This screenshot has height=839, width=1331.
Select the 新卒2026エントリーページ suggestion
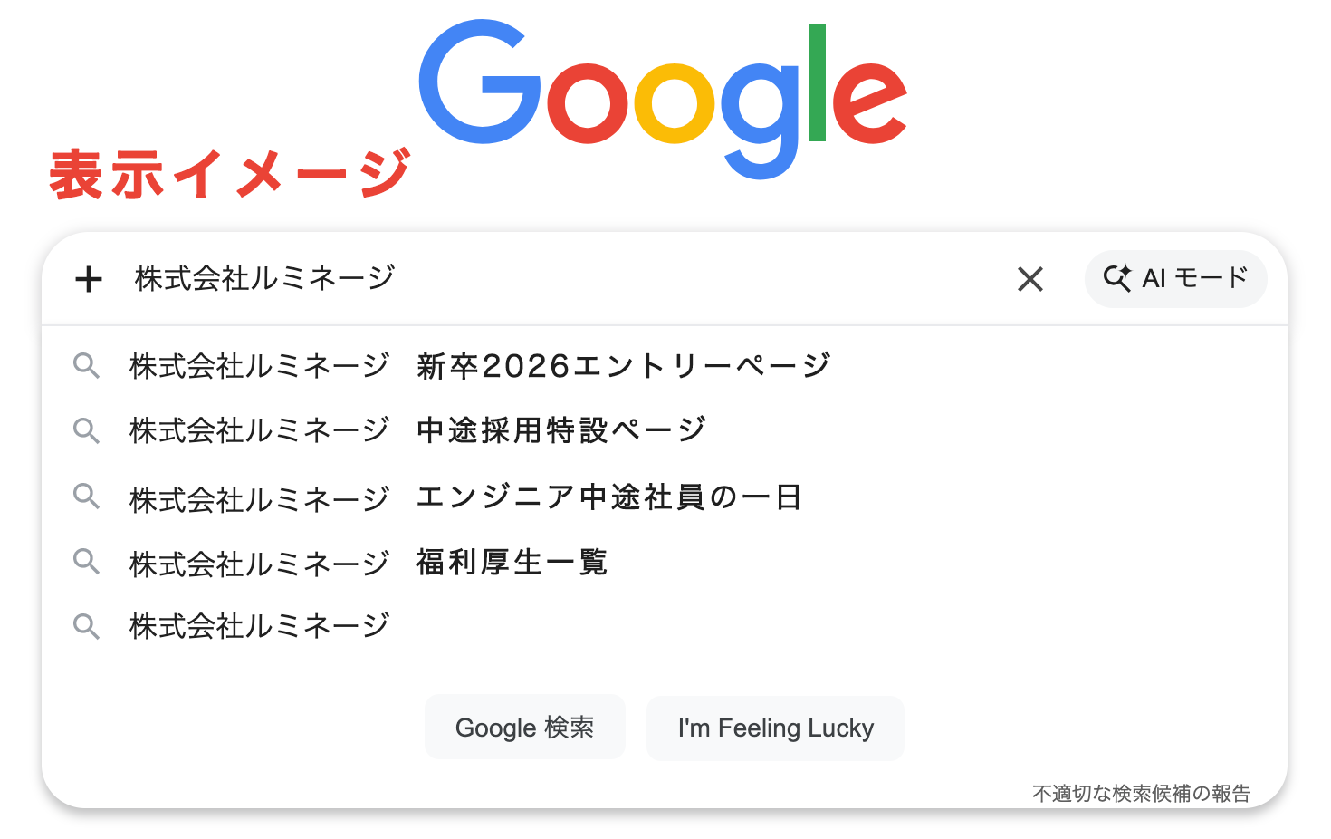coord(480,366)
